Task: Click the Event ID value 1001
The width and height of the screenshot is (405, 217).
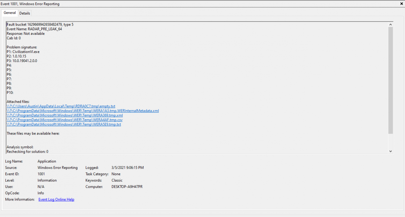Action: (41, 174)
